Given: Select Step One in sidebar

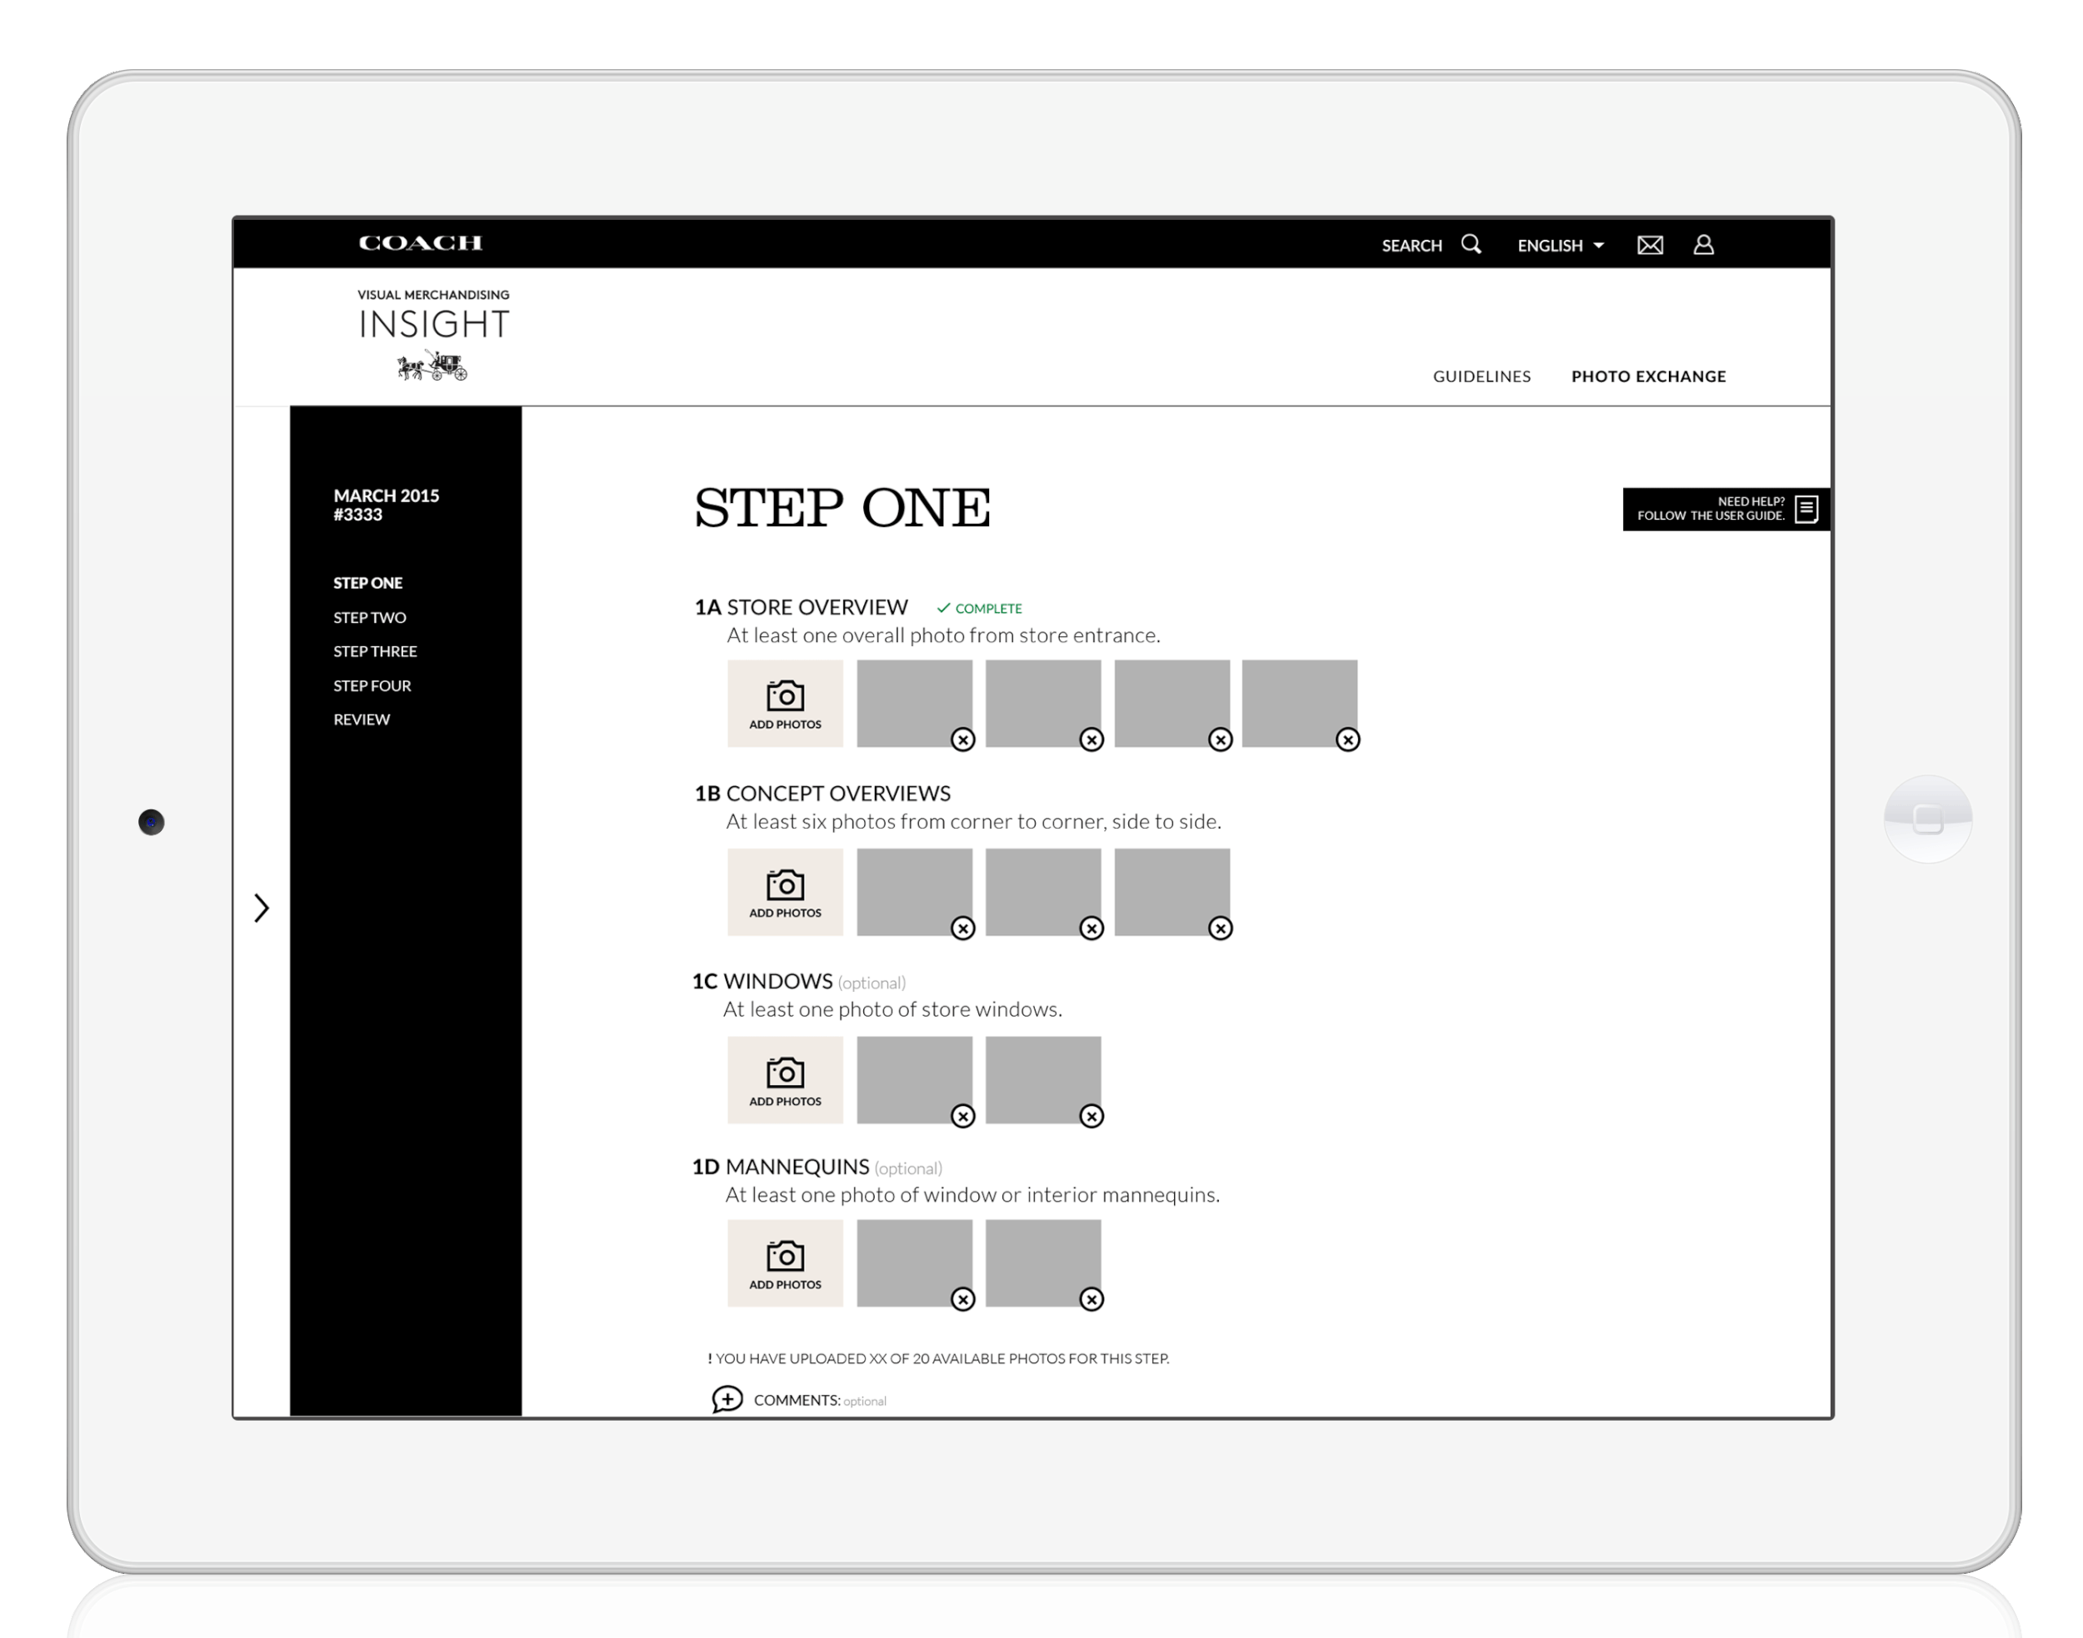Looking at the screenshot, I should click(367, 583).
